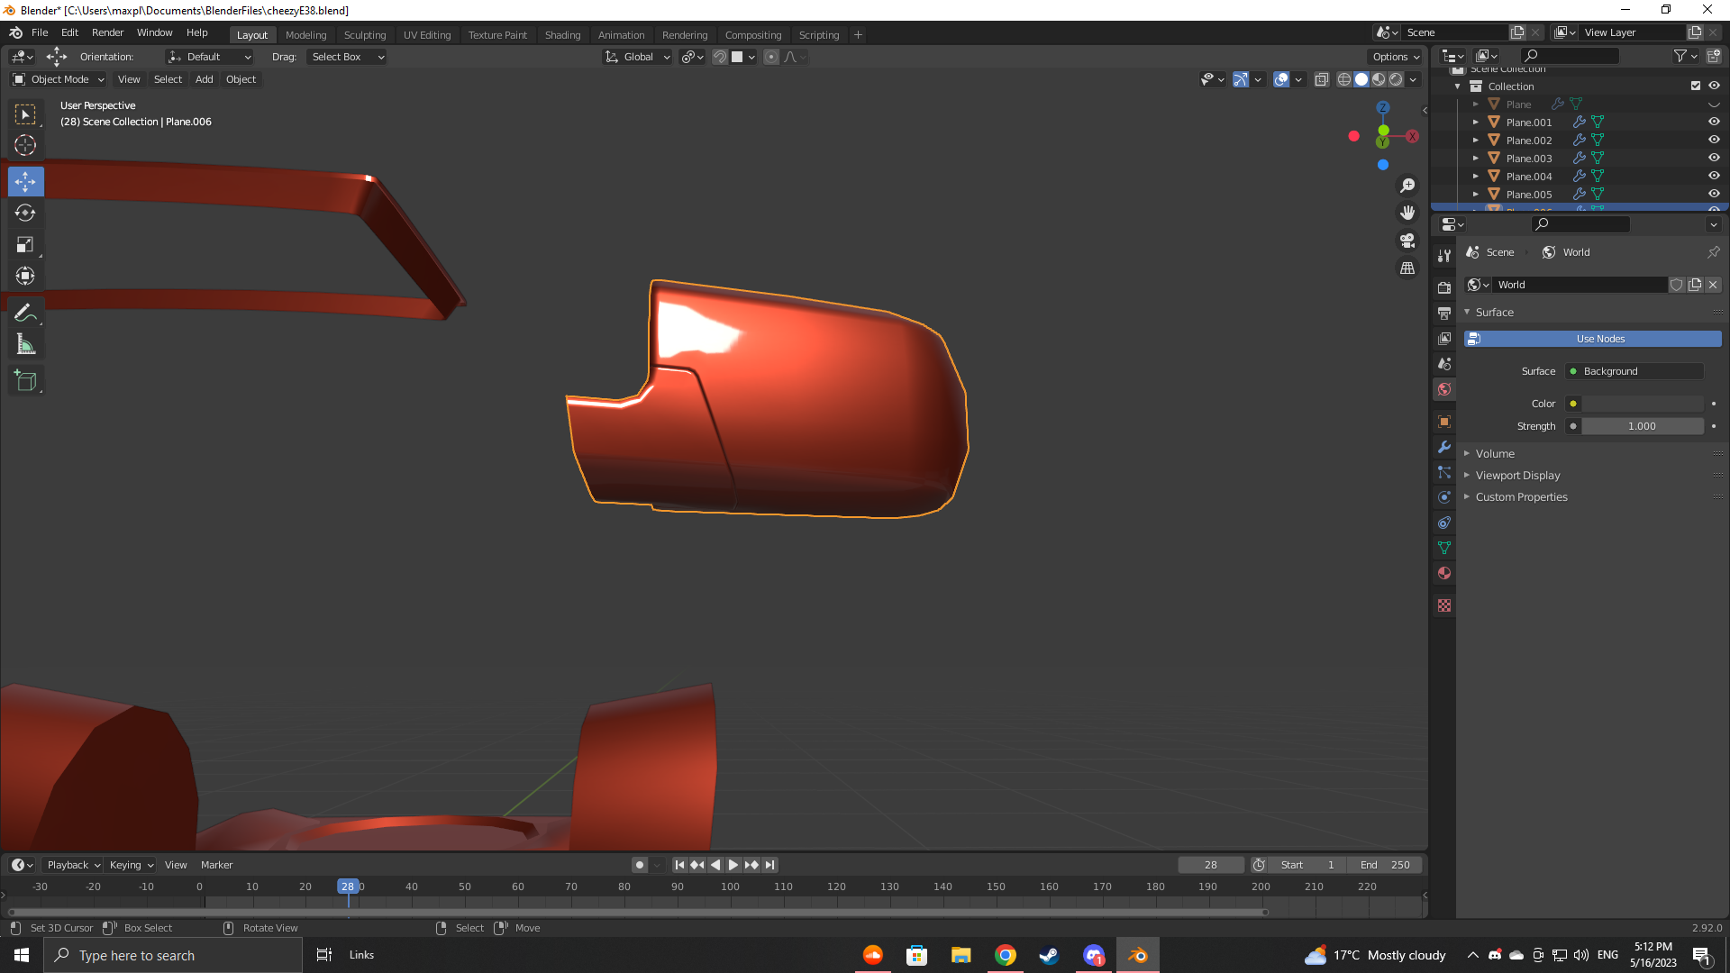Open Modifier properties wrench tab
This screenshot has width=1730, height=973.
click(x=1444, y=448)
